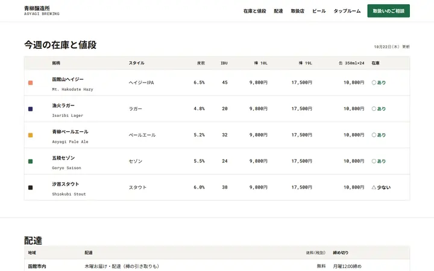The image size is (434, 271).
Task: Click the 少ない stock status text
Action: pos(384,187)
